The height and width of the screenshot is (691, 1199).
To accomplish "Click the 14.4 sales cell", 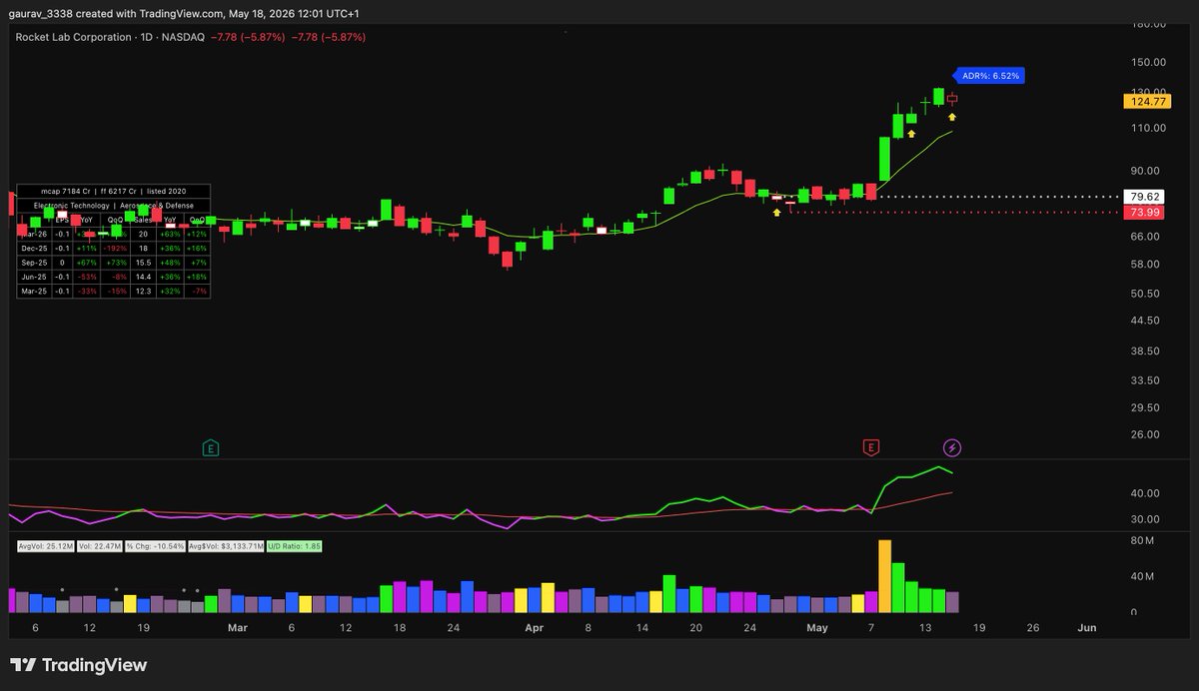I will pyautogui.click(x=143, y=277).
